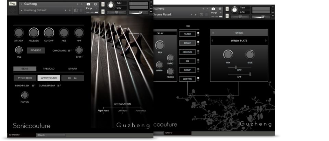Click next preset arrow beside Guzheng Default
The height and width of the screenshot is (141, 329).
coord(70,10)
